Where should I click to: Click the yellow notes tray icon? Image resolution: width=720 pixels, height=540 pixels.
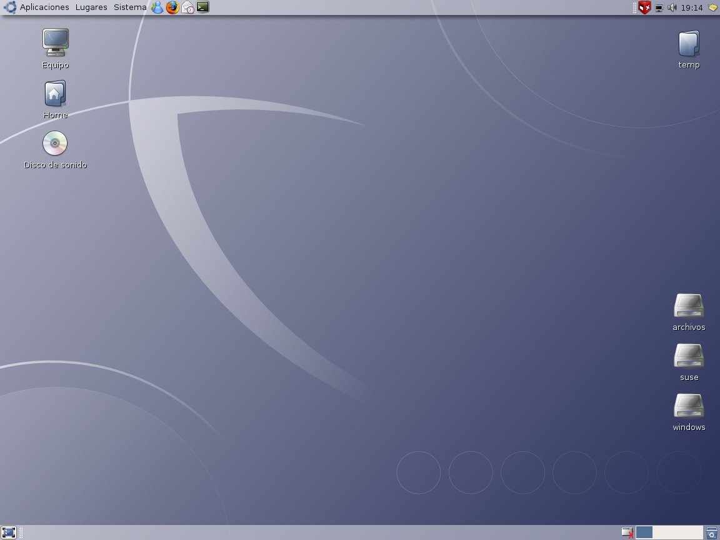coord(712,7)
